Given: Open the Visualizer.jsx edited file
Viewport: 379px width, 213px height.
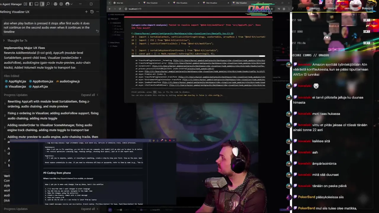Looking at the screenshot, I should [15, 86].
